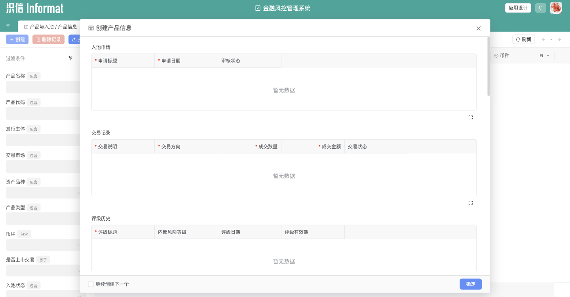Open 应用设计 in the top bar
The width and height of the screenshot is (570, 297).
(518, 8)
